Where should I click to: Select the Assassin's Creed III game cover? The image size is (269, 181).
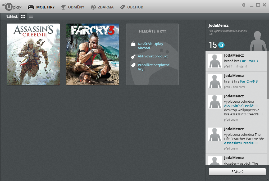[x=33, y=54]
